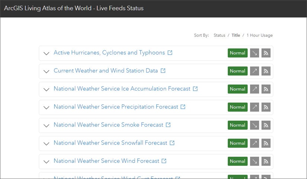
Task: Click the Normal status badge for Precipitation Forecast
Action: 237,107
